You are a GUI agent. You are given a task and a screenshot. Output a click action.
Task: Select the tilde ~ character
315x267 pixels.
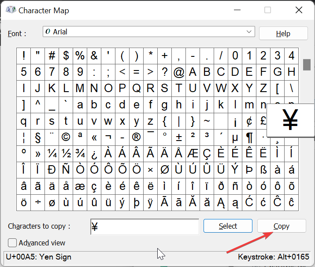click(207, 121)
